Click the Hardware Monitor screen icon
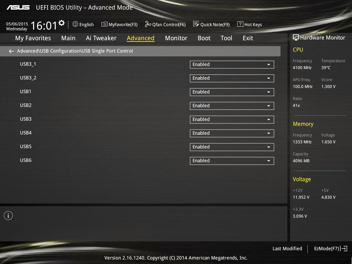The width and height of the screenshot is (352, 264). pyautogui.click(x=296, y=37)
